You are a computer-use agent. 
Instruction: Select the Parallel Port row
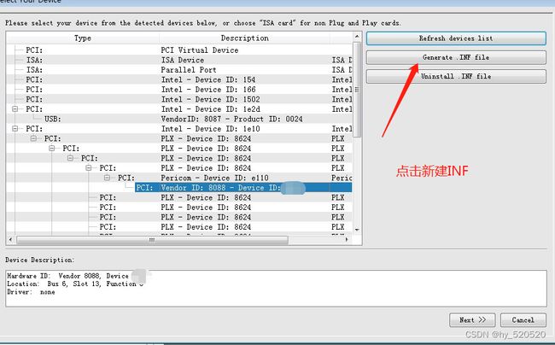coord(179,70)
